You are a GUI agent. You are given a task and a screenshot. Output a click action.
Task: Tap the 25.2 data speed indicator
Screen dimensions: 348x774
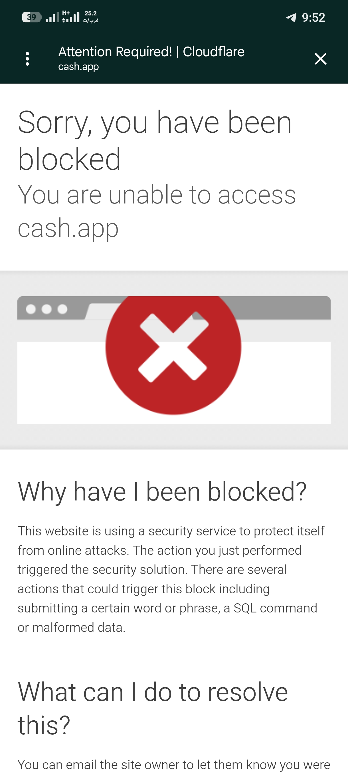pyautogui.click(x=91, y=17)
